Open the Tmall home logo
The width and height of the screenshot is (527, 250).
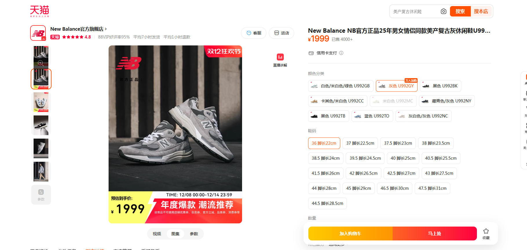[x=39, y=11]
